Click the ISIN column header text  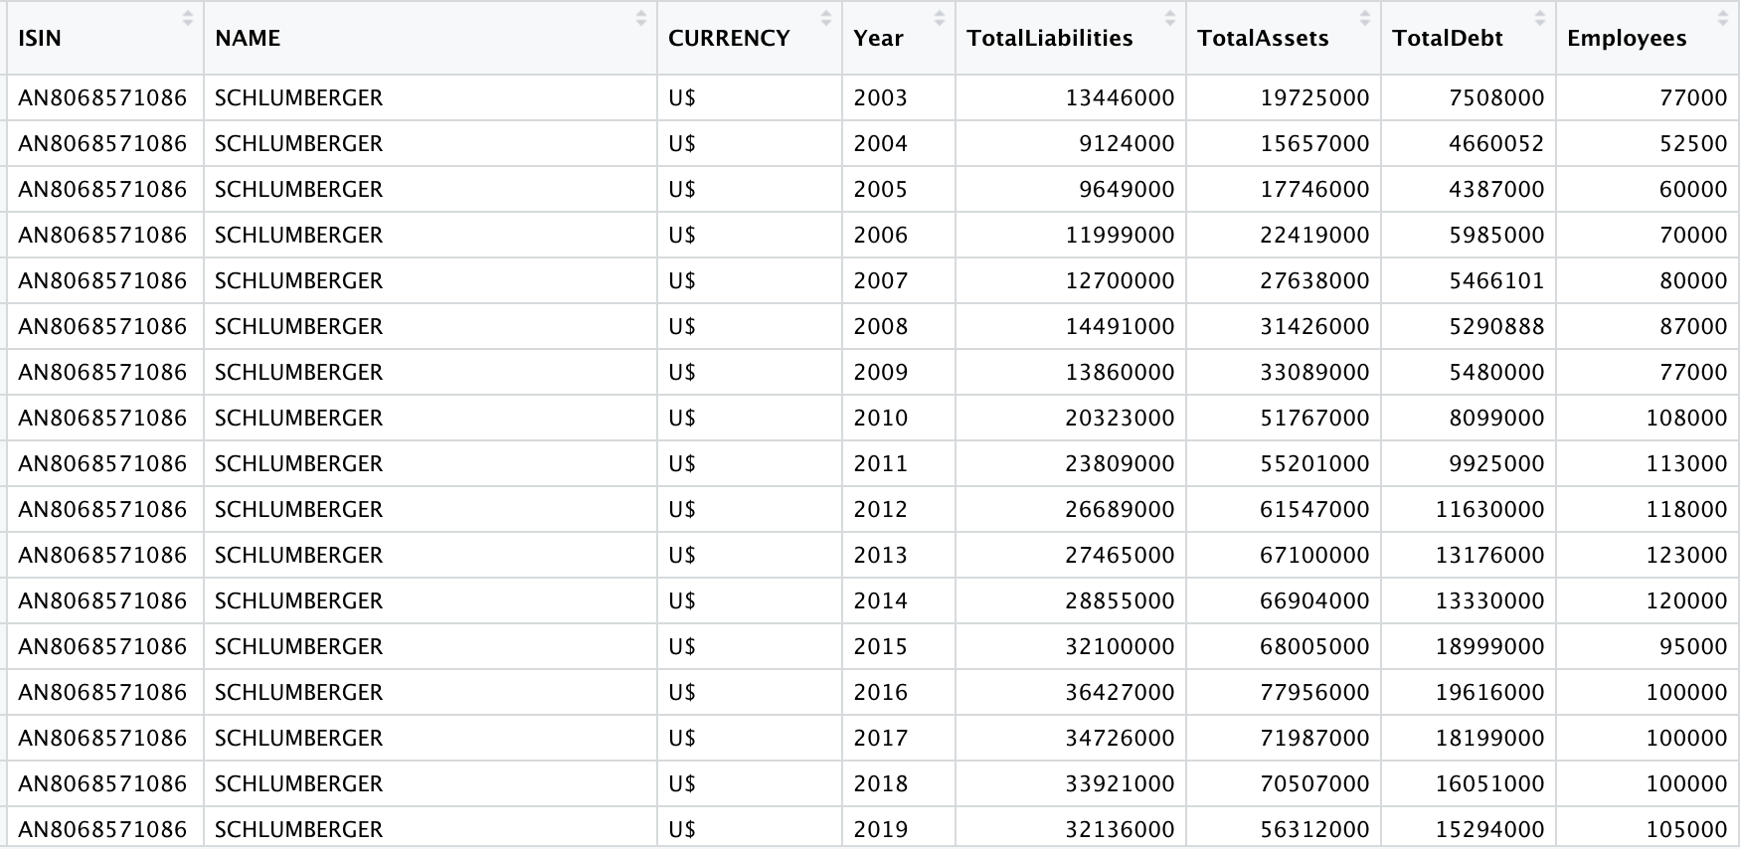40,39
